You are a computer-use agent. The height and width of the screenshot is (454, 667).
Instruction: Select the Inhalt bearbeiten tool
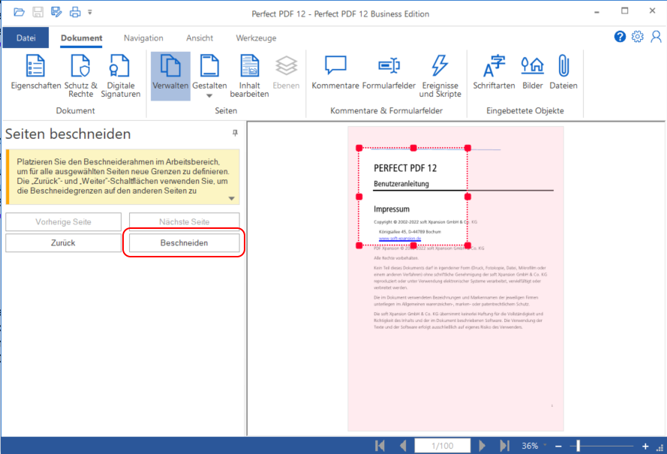click(x=249, y=75)
